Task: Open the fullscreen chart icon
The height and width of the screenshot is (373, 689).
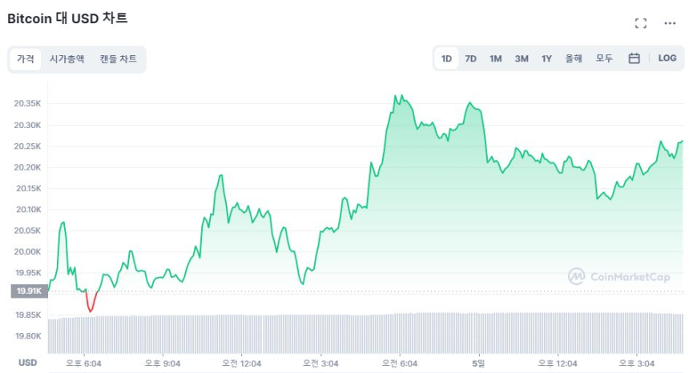Action: coord(640,23)
